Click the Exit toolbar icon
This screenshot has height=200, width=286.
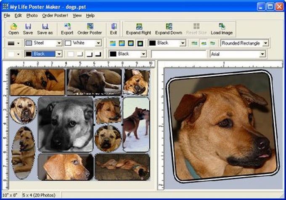pos(114,29)
